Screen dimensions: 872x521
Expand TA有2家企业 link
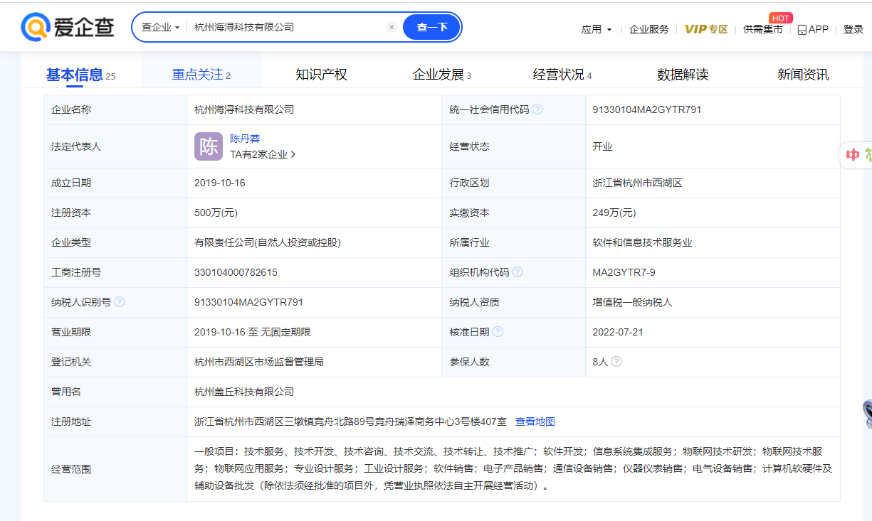(263, 154)
